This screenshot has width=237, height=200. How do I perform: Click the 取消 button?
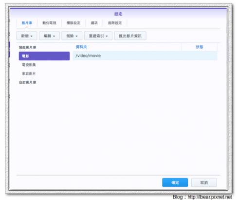coord(204,182)
